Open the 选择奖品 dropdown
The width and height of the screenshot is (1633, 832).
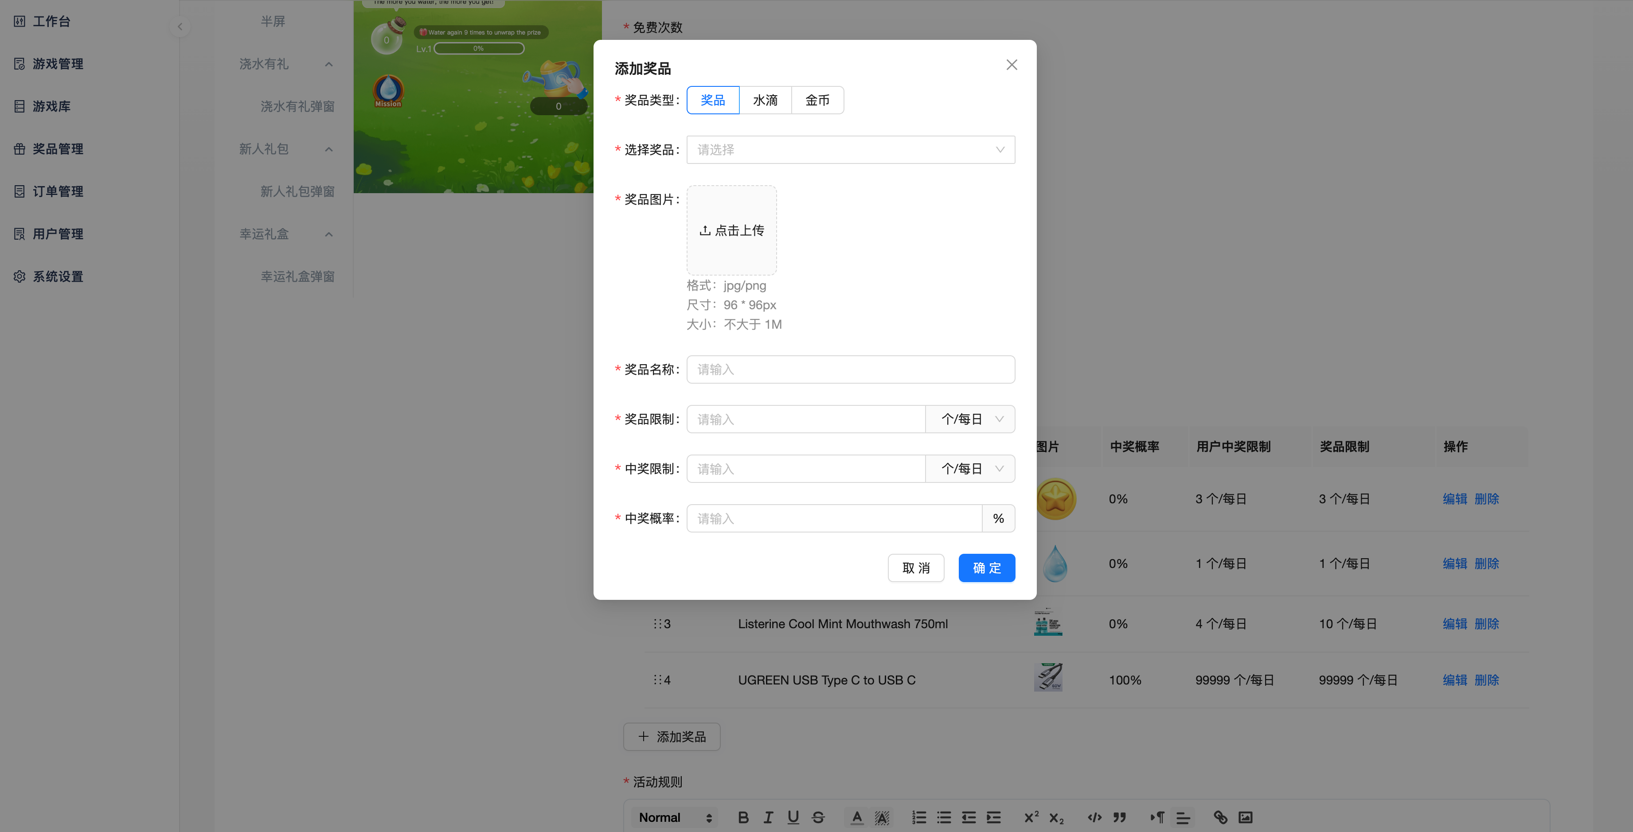[850, 150]
